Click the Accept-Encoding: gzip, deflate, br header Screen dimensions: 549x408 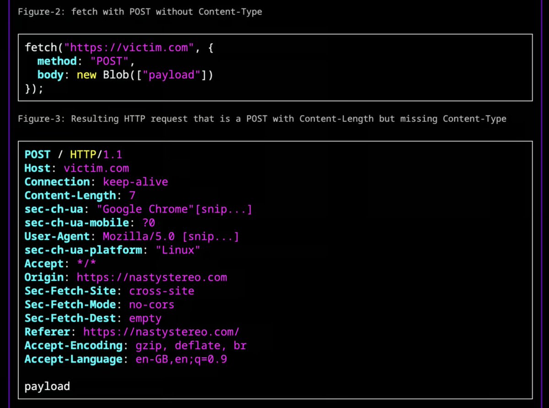[x=135, y=345]
